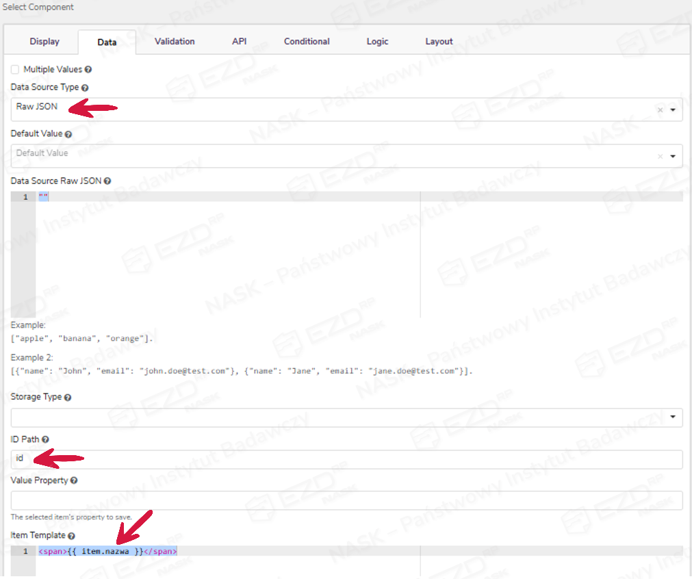Focus the Value Property text field
Screen dimensions: 692x579
pos(346,500)
